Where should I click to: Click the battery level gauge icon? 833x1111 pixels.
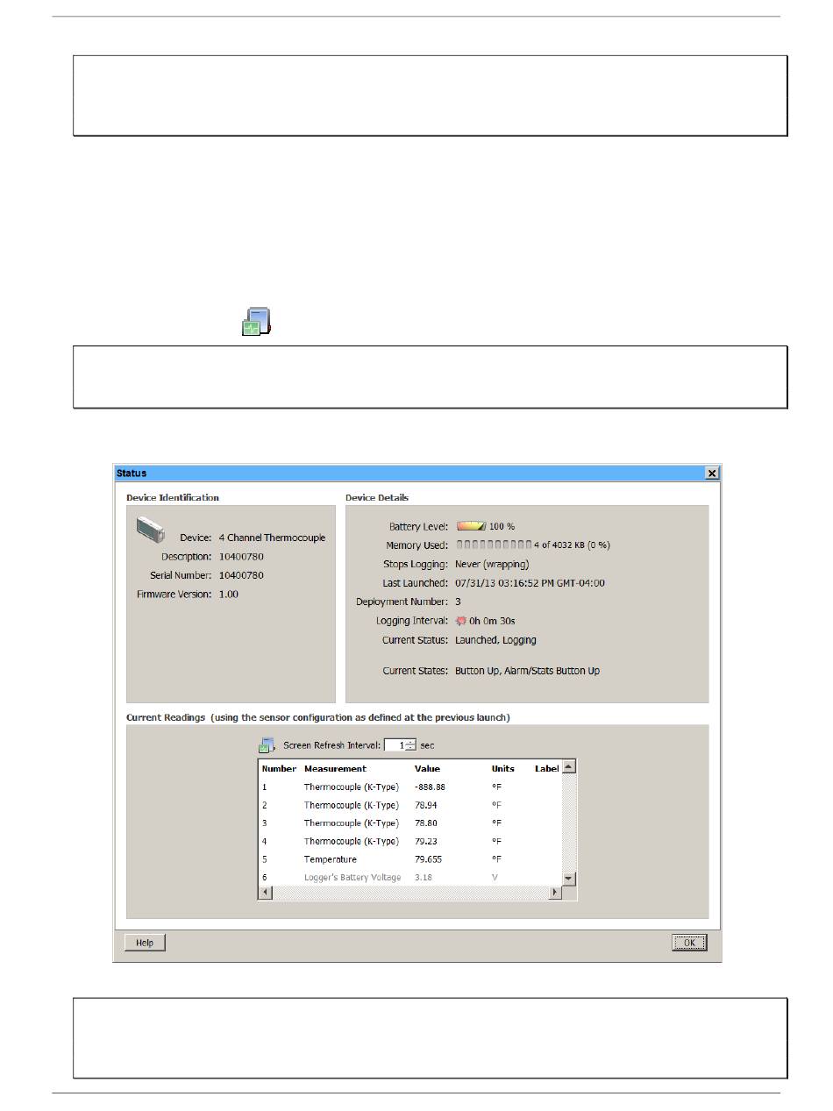point(471,526)
